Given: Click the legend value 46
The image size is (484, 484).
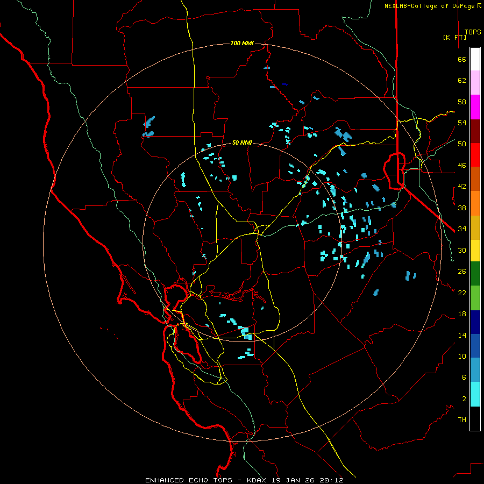Looking at the screenshot, I should (x=462, y=166).
